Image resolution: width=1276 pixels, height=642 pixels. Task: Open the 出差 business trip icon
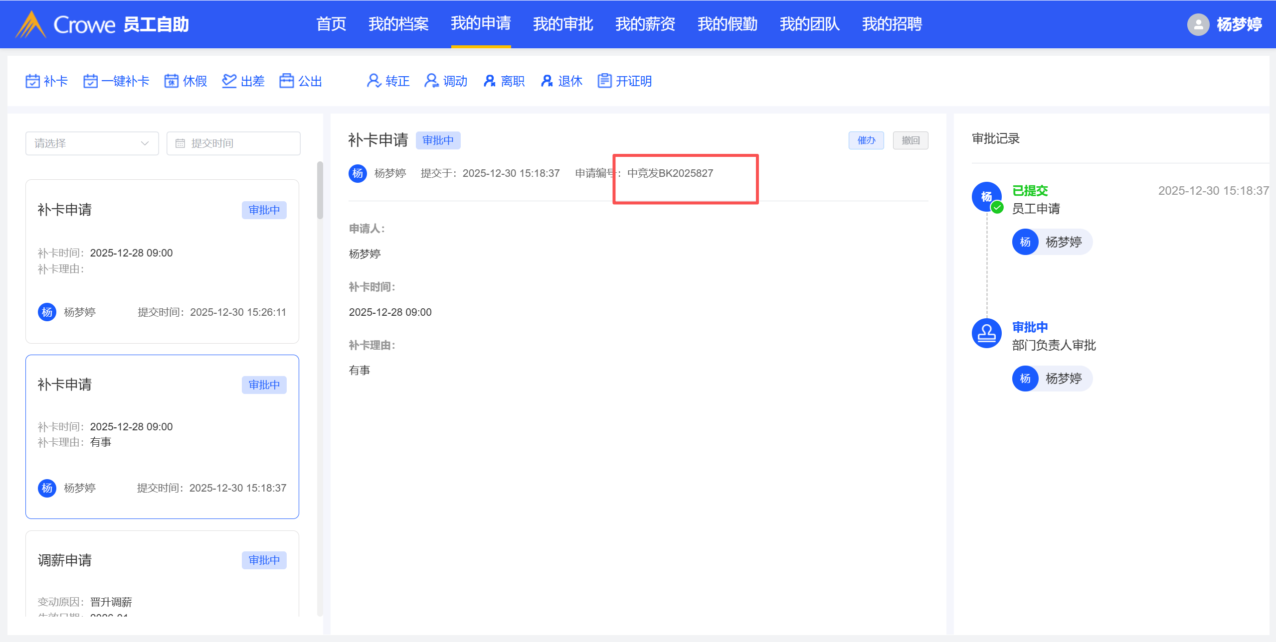pyautogui.click(x=229, y=81)
